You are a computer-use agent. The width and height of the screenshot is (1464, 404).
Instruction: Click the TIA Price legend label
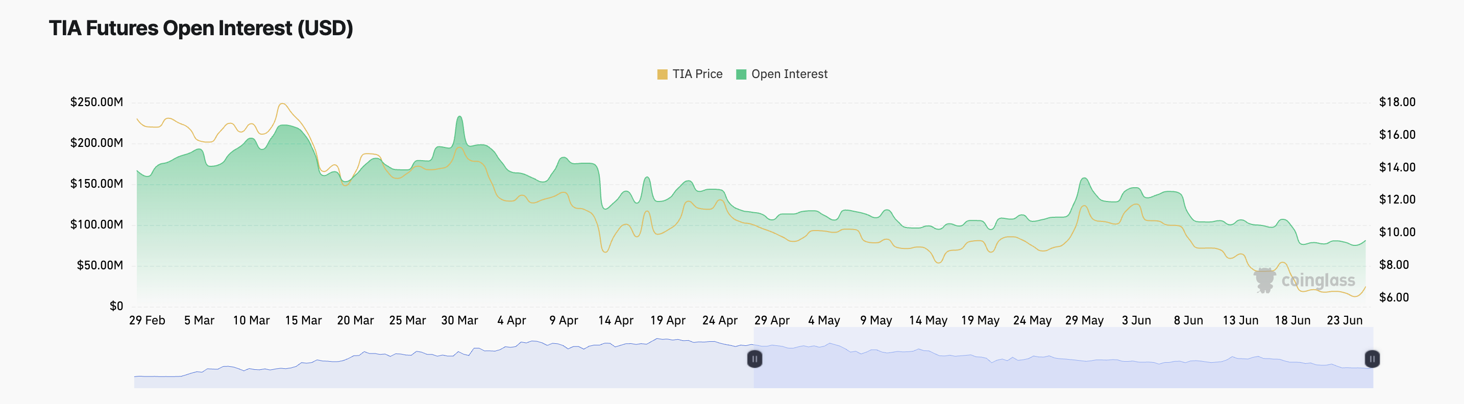tap(697, 74)
